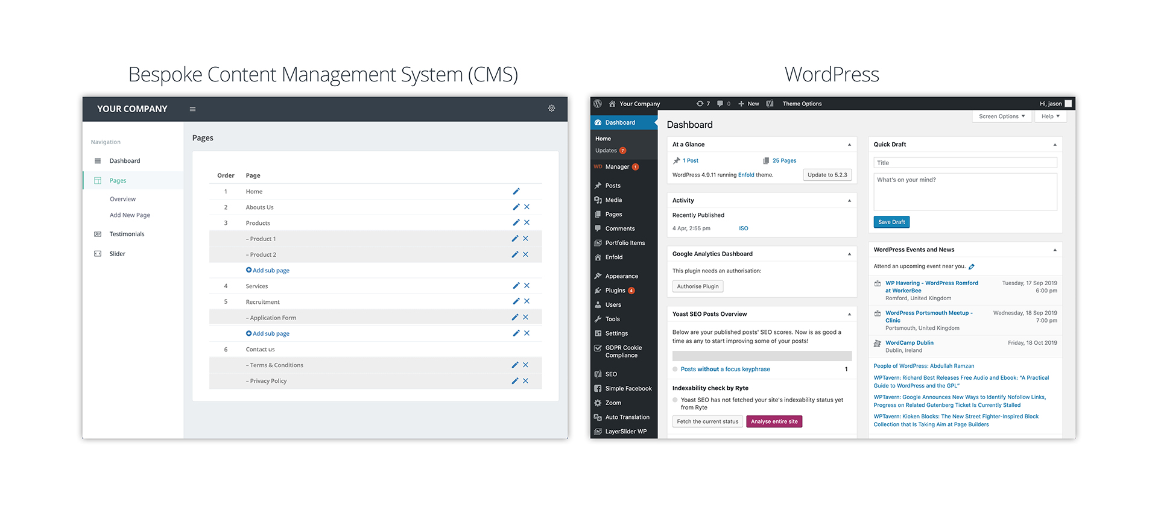The image size is (1158, 513).
Task: Open ISO recently published post link
Action: [743, 228]
